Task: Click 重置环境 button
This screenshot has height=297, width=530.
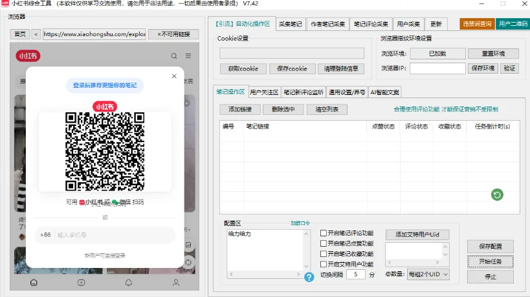Action: 493,54
